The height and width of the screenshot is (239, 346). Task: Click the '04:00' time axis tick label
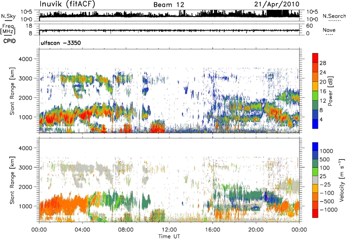click(x=82, y=230)
